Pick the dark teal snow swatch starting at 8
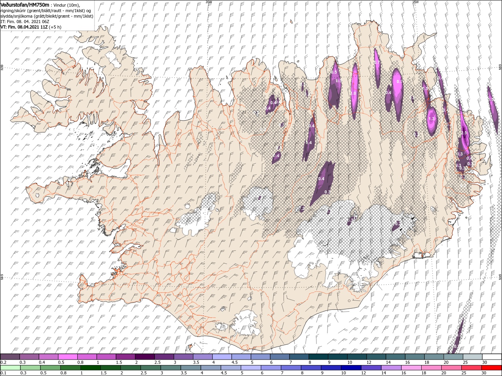The width and height of the screenshot is (502, 376). [318, 357]
